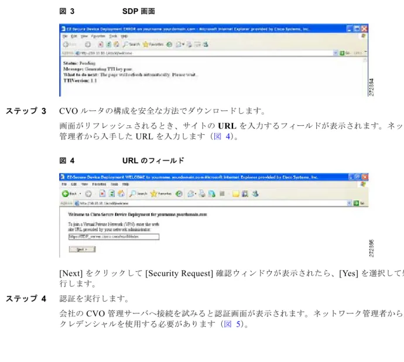Click Favorites star in figure 4 browser toolbar
404x362 pixels.
click(153, 193)
